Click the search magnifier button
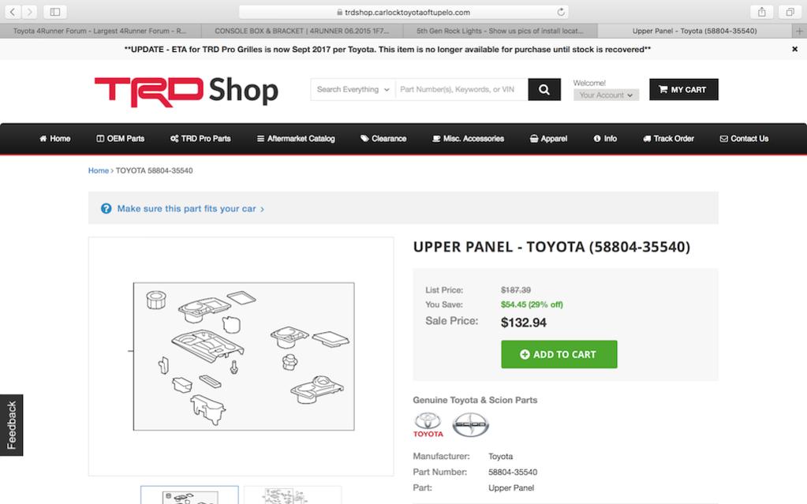The height and width of the screenshot is (504, 807). pyautogui.click(x=544, y=90)
